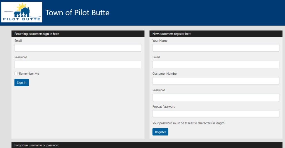This screenshot has width=285, height=148.
Task: Click the Password field under Customer Number
Action: [216, 97]
